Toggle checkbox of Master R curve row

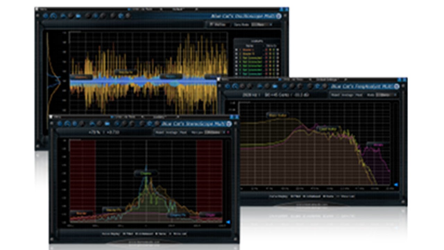237,54
